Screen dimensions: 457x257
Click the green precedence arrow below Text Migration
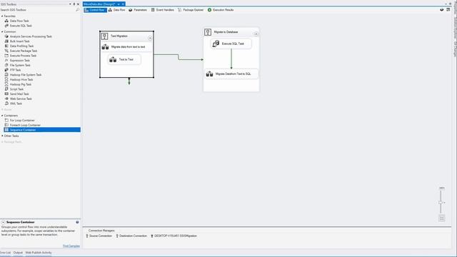pyautogui.click(x=129, y=81)
